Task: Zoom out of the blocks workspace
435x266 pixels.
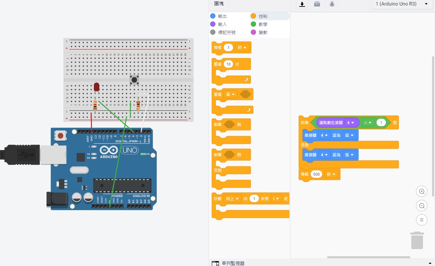Action: pos(421,206)
